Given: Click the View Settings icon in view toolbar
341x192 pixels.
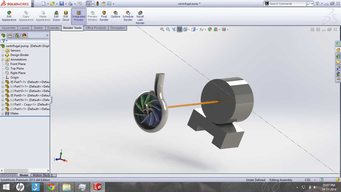Looking at the screenshot, I should (x=224, y=29).
